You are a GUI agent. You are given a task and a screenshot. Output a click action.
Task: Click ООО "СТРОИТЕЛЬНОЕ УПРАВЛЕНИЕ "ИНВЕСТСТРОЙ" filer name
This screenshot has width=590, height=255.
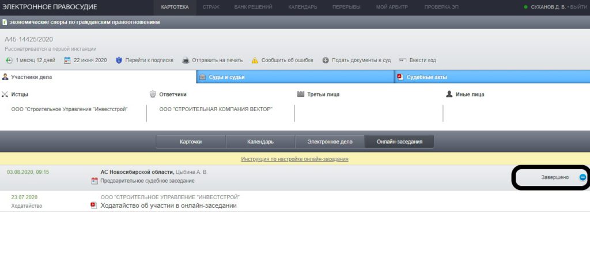[x=170, y=197]
